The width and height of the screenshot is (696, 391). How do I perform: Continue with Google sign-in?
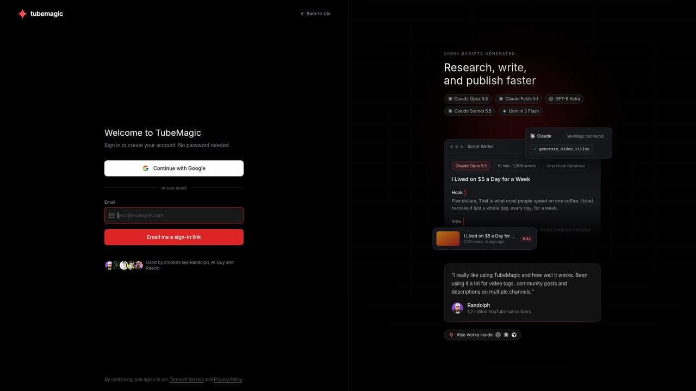coord(174,168)
